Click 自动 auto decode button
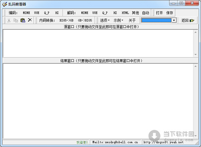This screenshot has width=201, height=147. point(146,13)
